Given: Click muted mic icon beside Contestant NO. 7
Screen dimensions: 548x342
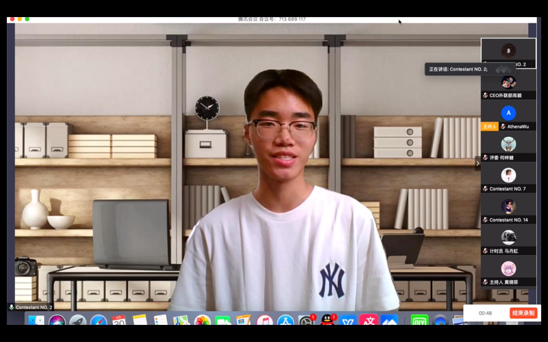Looking at the screenshot, I should coord(485,189).
